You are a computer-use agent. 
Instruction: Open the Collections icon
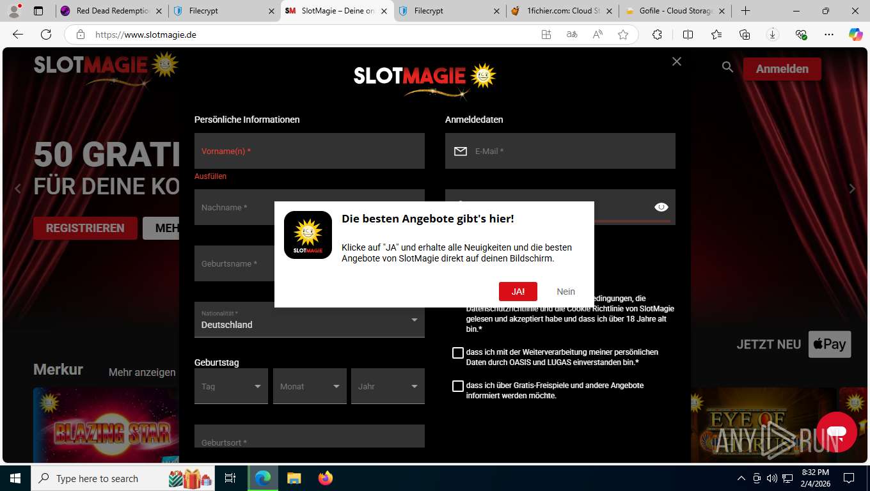pyautogui.click(x=744, y=35)
